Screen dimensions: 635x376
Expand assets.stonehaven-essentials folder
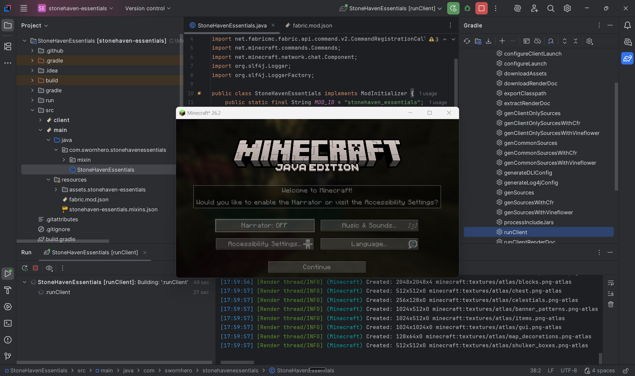tap(56, 189)
